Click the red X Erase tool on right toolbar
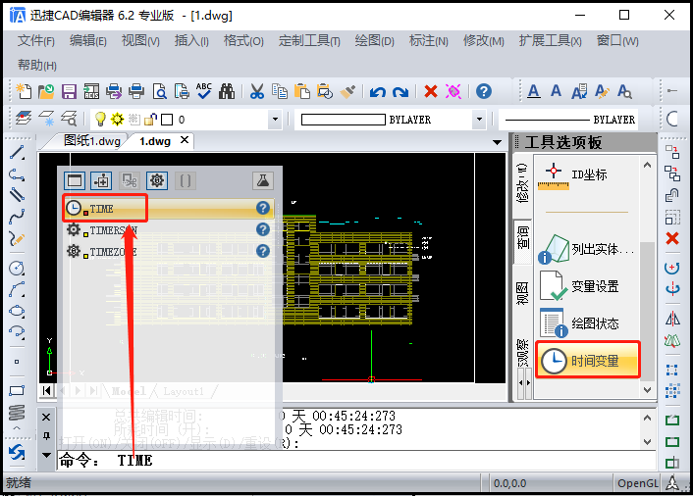693x496 pixels. coord(672,238)
